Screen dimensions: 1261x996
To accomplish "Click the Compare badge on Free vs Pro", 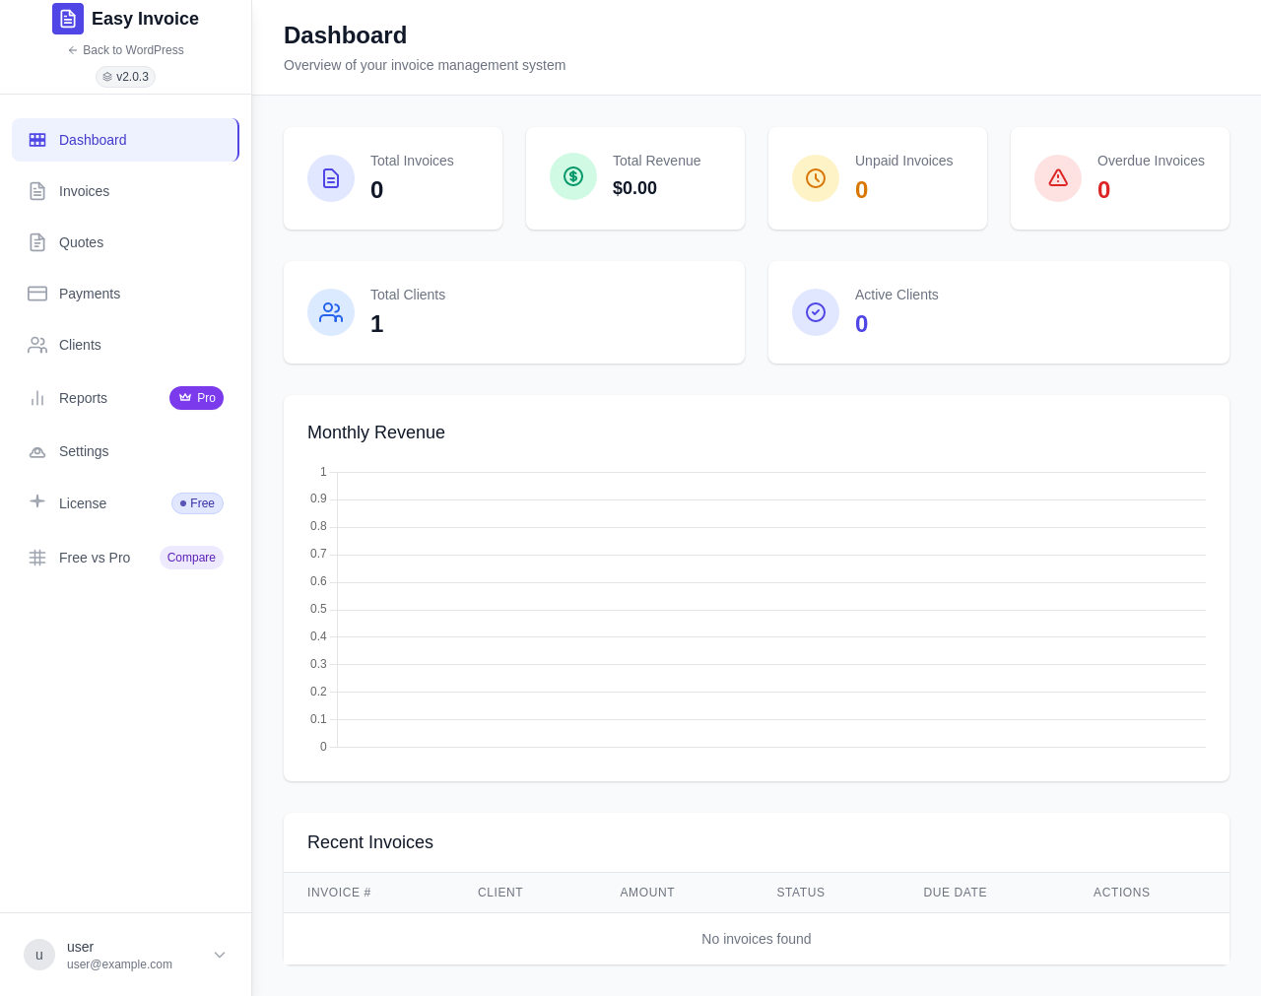I will point(191,558).
